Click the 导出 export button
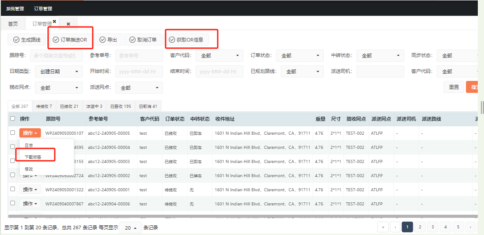Viewport: 484px width, 235px height. pyautogui.click(x=108, y=39)
